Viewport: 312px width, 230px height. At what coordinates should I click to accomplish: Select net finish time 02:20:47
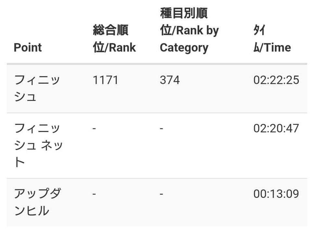pos(276,129)
